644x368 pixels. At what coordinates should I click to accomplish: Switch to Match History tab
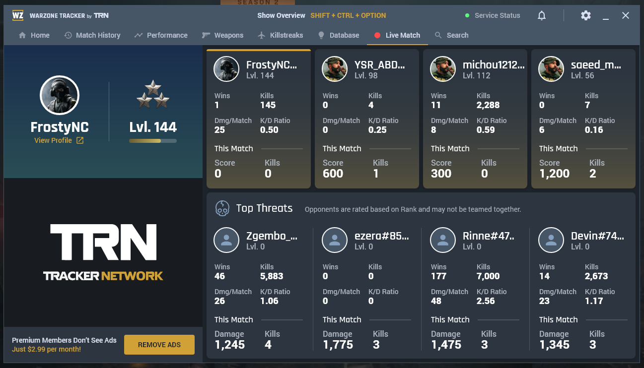[92, 35]
